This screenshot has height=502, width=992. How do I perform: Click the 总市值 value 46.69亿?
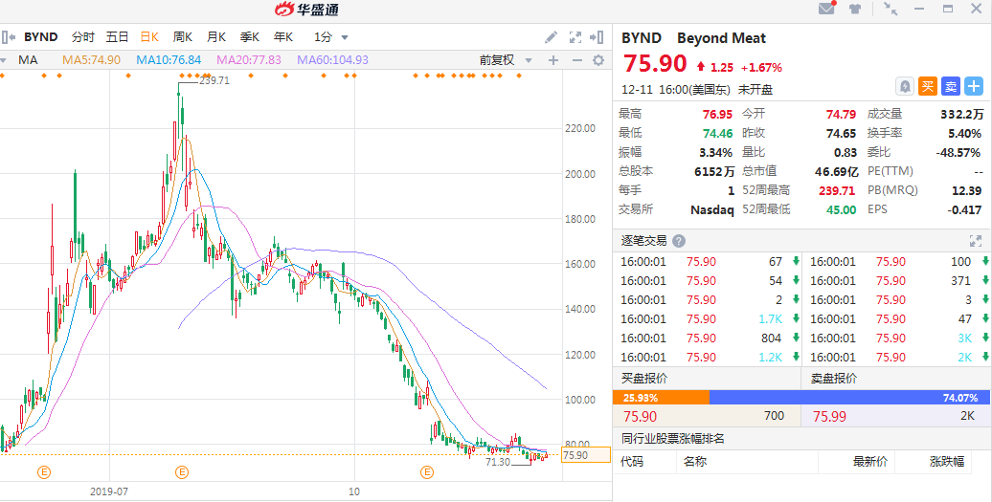[834, 171]
